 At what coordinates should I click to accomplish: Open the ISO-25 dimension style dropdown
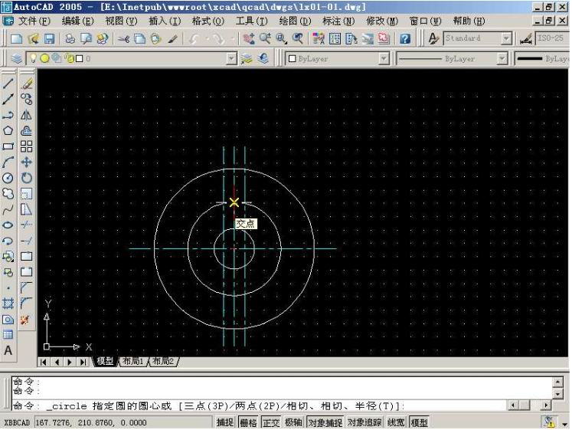tap(551, 38)
